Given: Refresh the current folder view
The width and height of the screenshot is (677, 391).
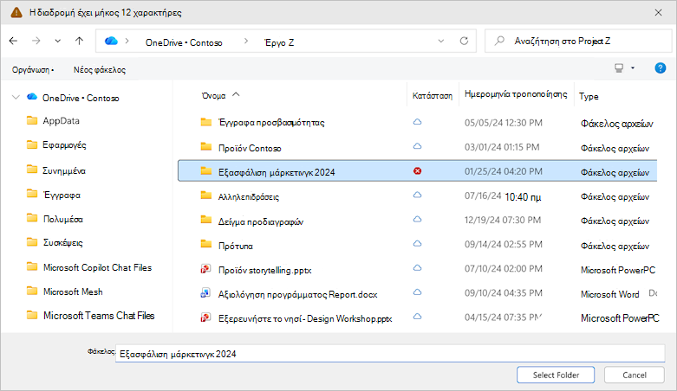Looking at the screenshot, I should point(464,41).
